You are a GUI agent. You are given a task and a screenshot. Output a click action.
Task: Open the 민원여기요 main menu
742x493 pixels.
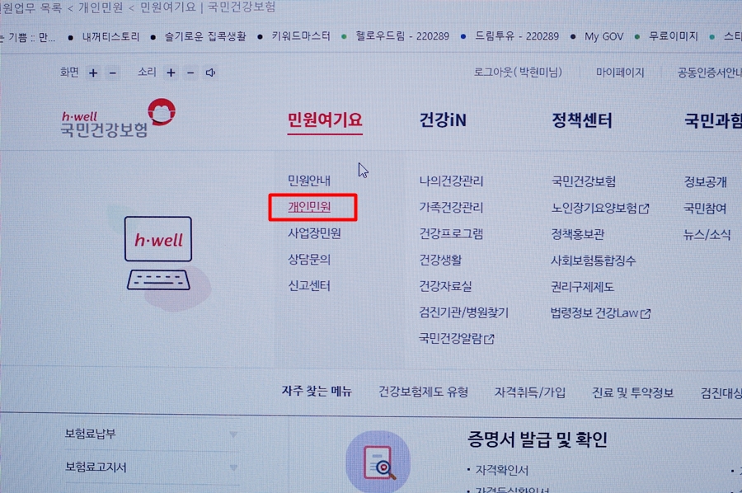tap(325, 120)
